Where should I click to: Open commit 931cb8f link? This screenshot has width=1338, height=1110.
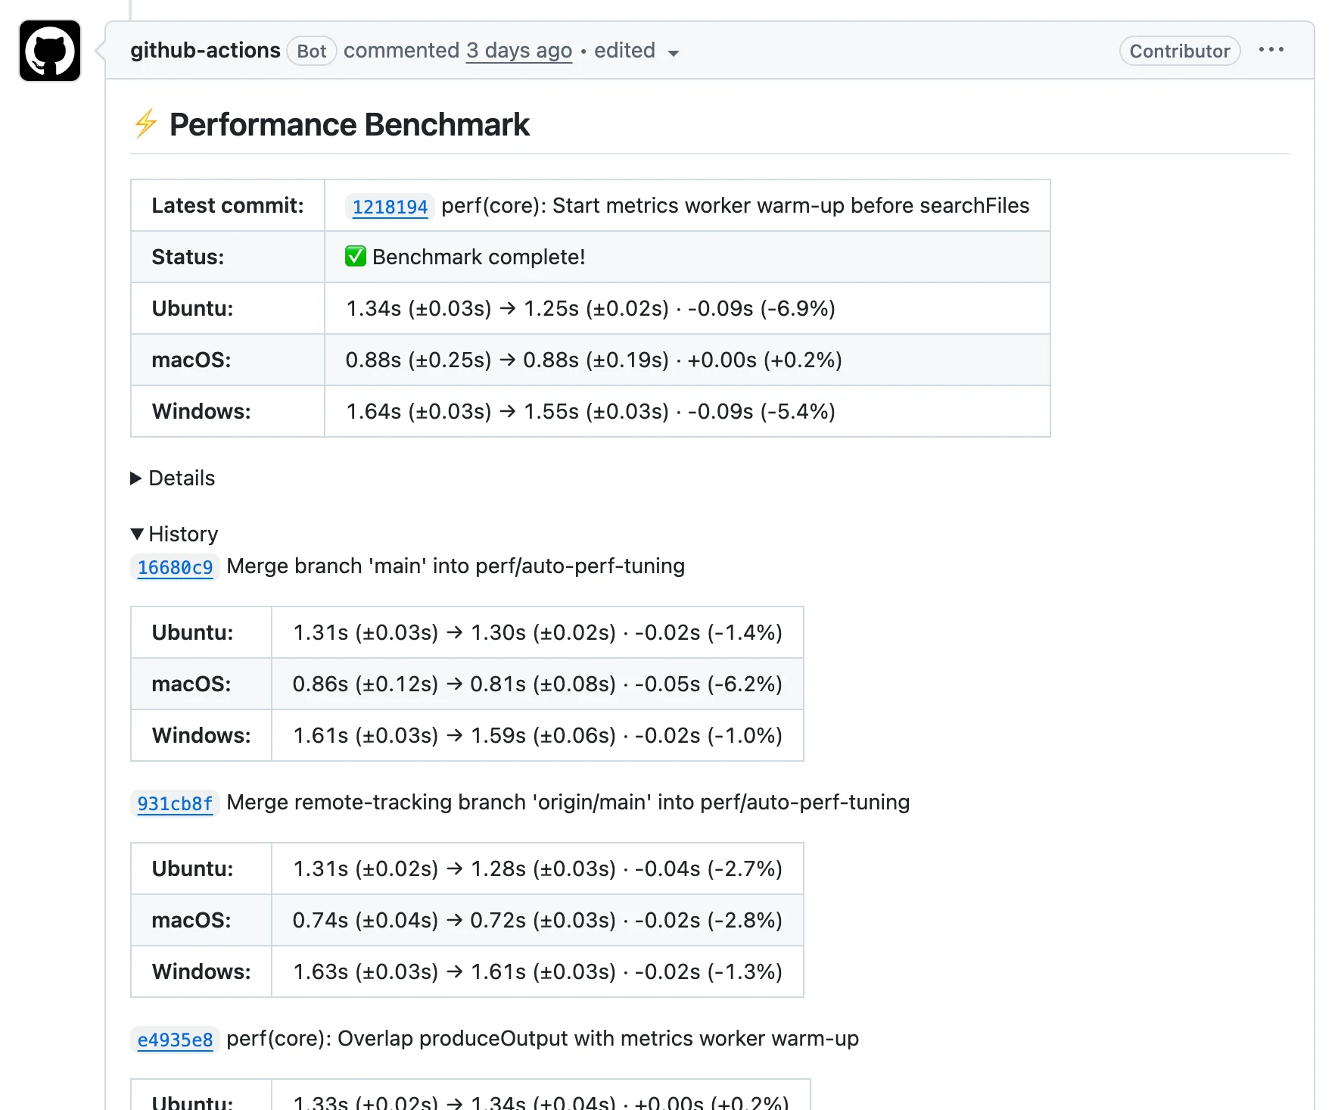pos(175,803)
